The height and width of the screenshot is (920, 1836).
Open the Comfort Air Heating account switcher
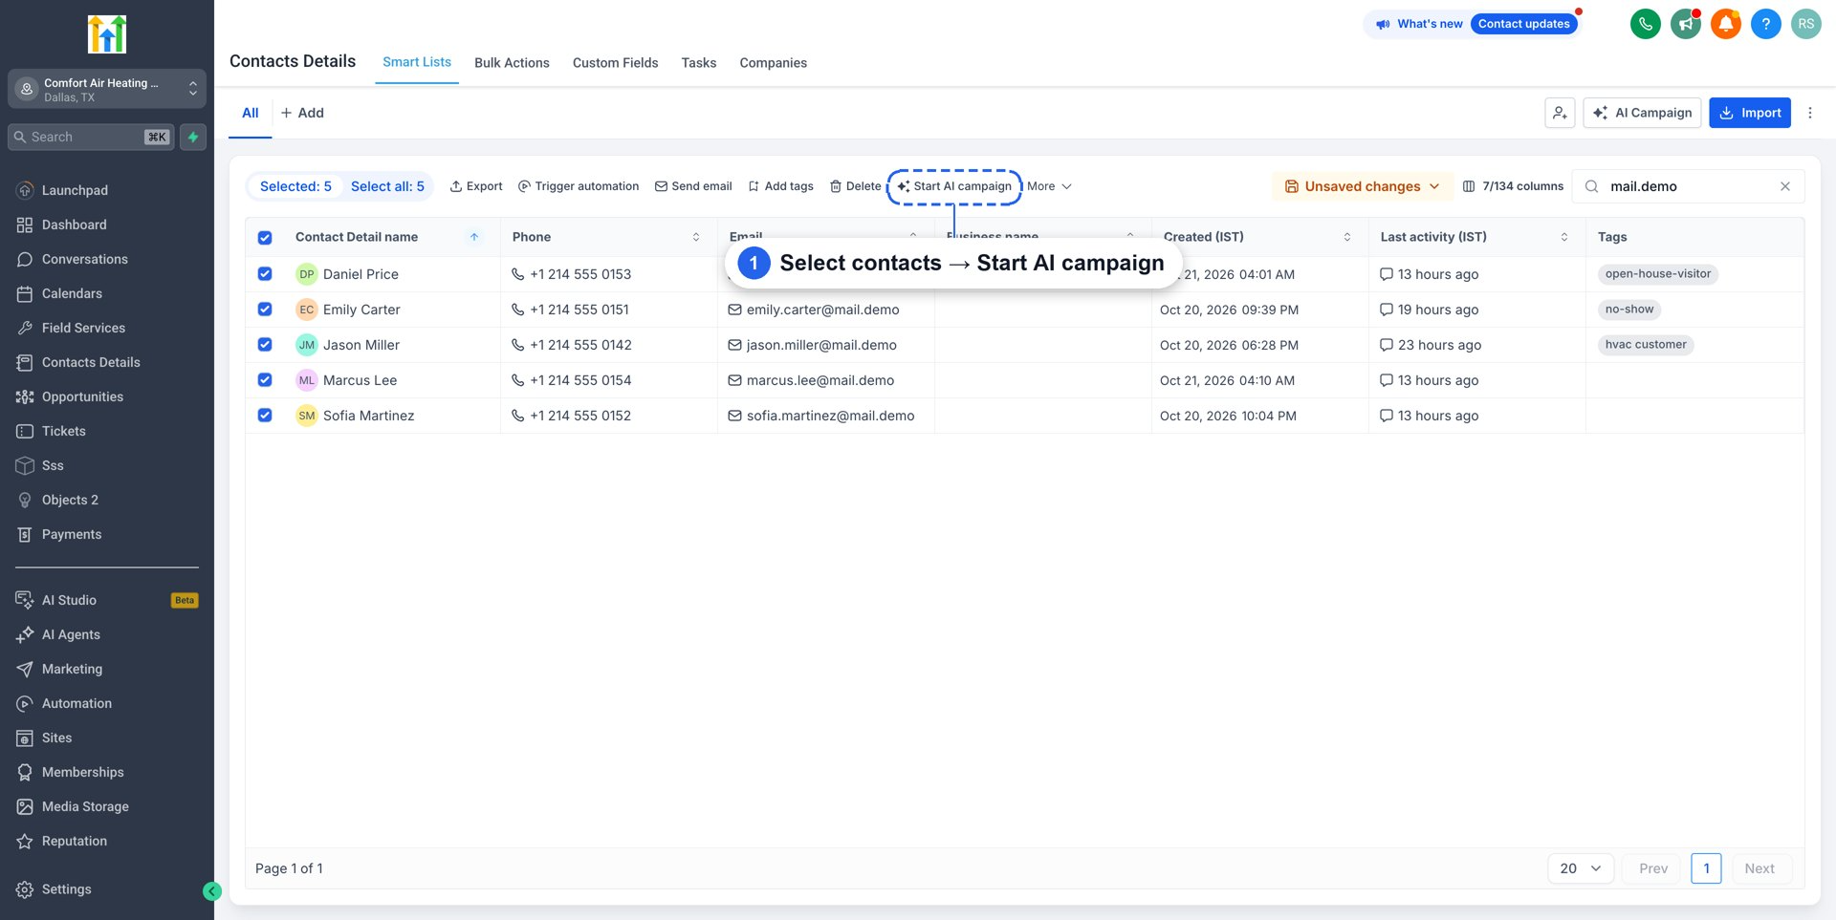107,89
